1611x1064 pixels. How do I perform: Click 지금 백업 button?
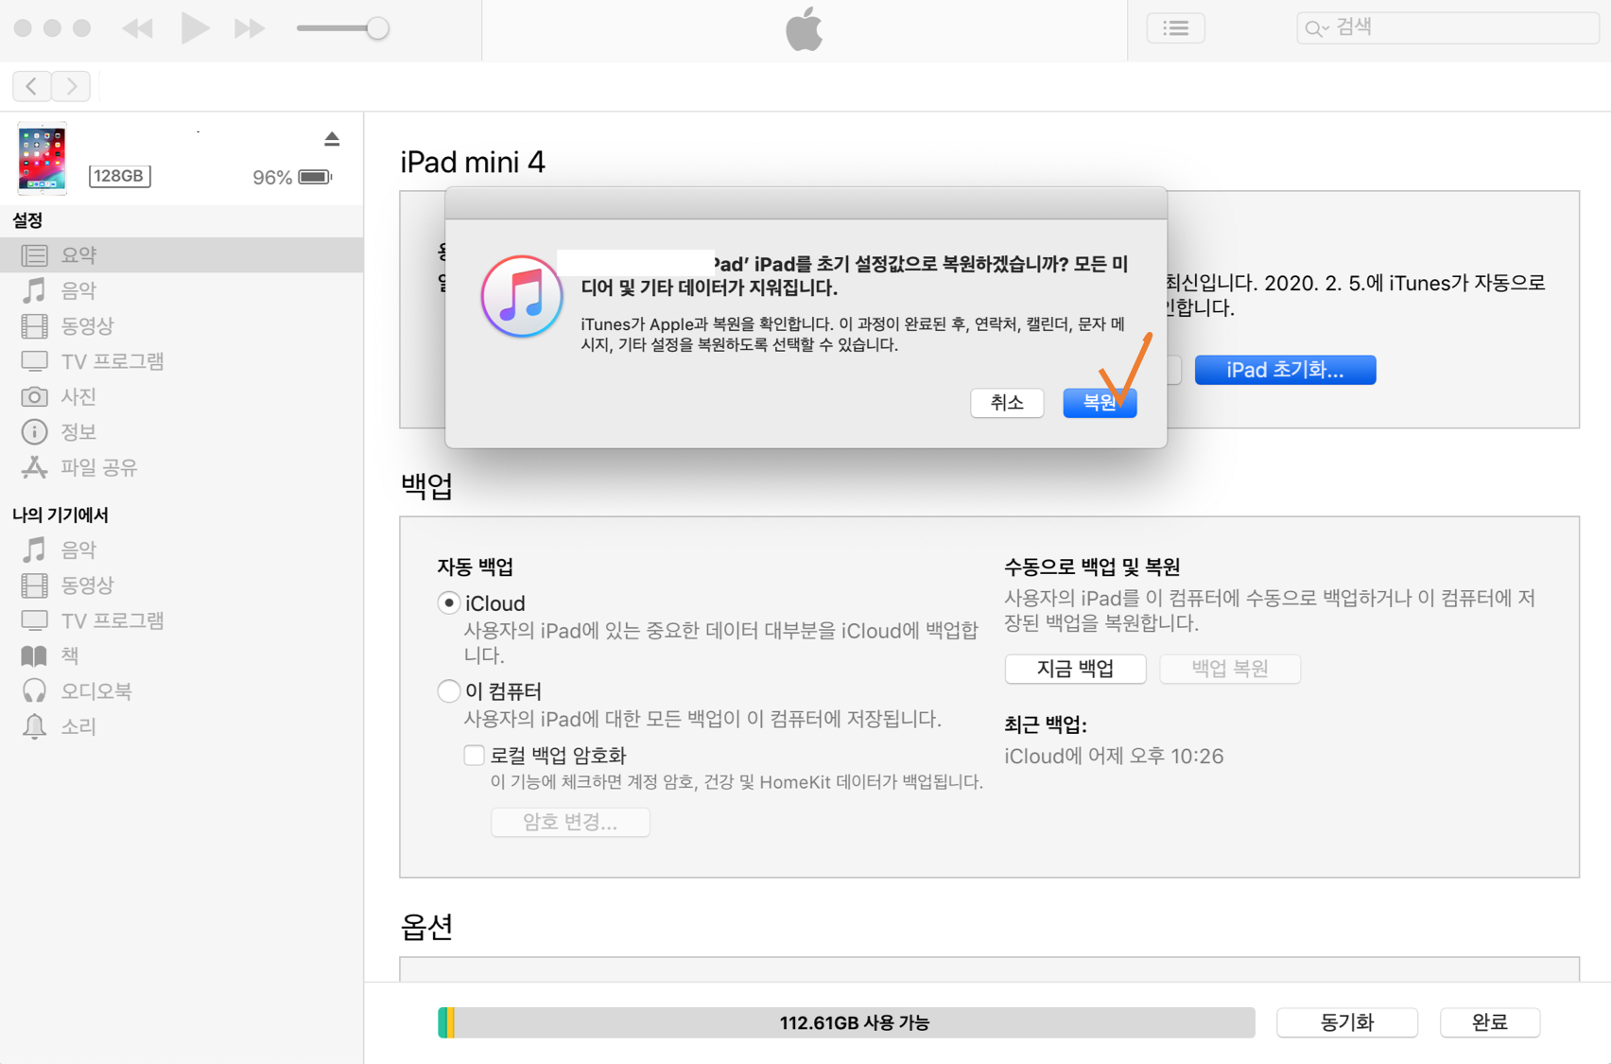coord(1075,669)
